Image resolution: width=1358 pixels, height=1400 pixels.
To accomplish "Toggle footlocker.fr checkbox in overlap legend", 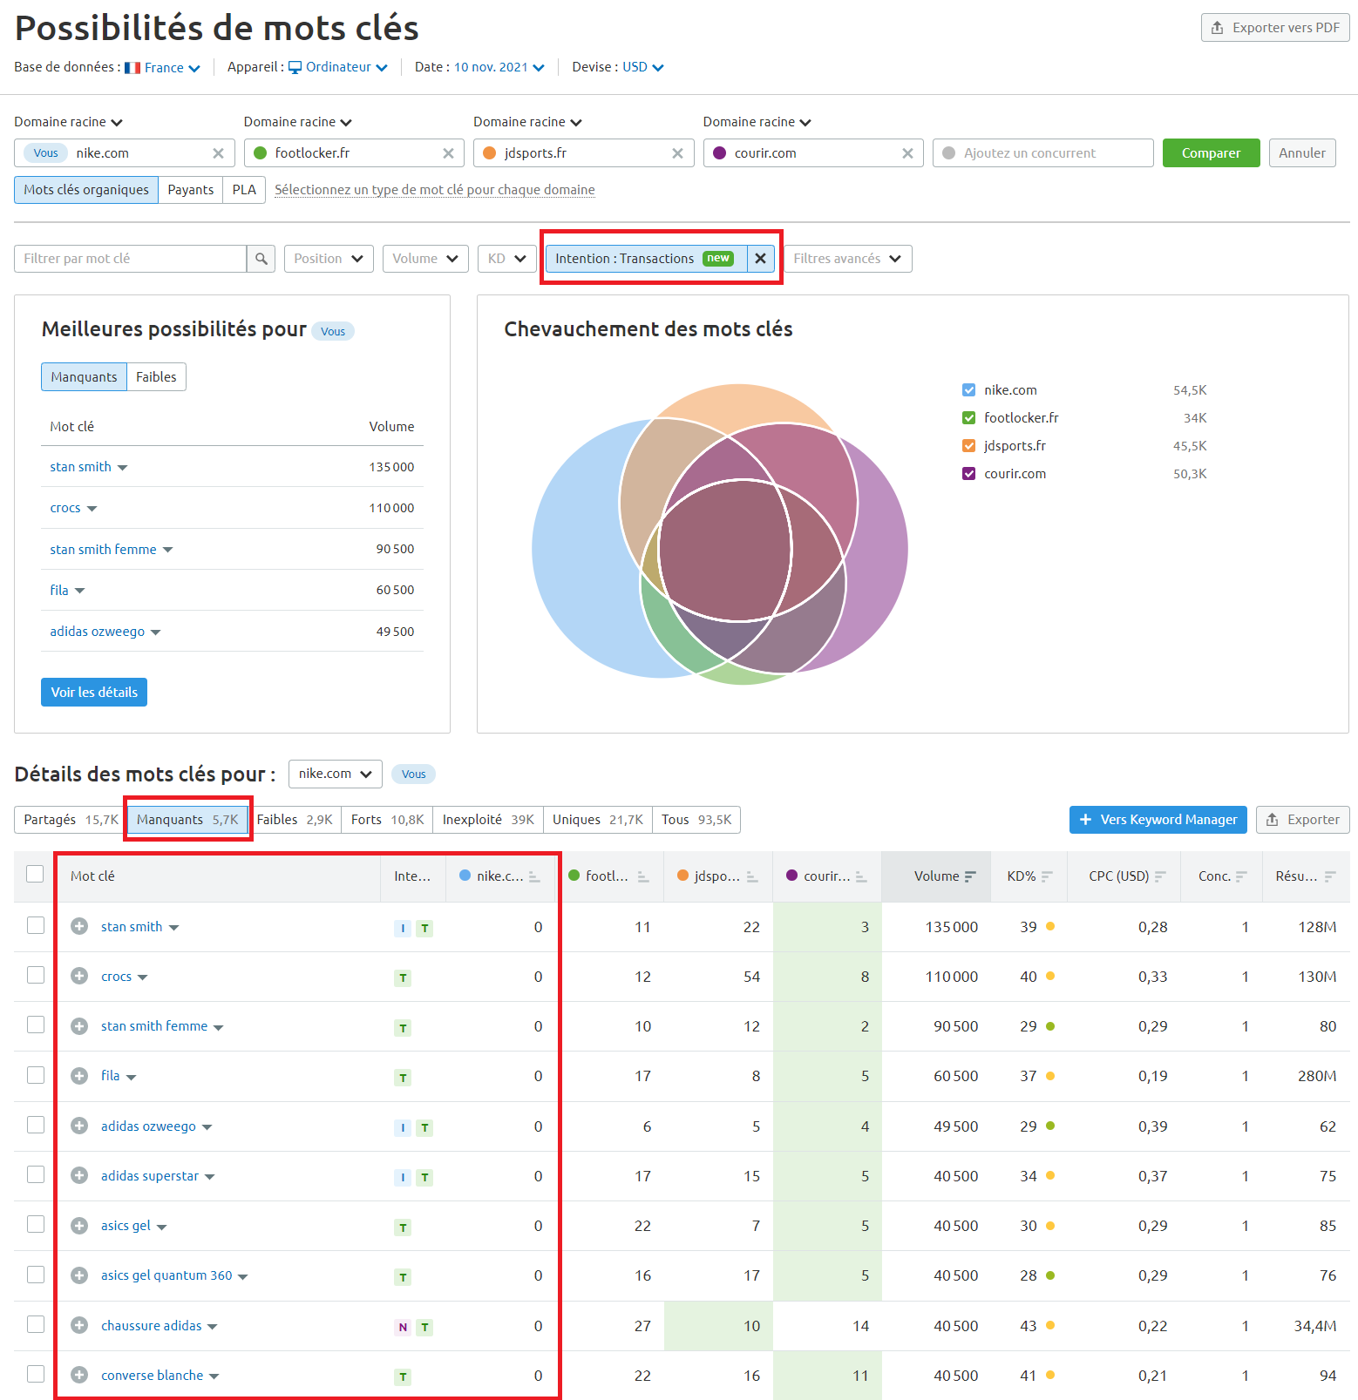I will click(x=968, y=418).
